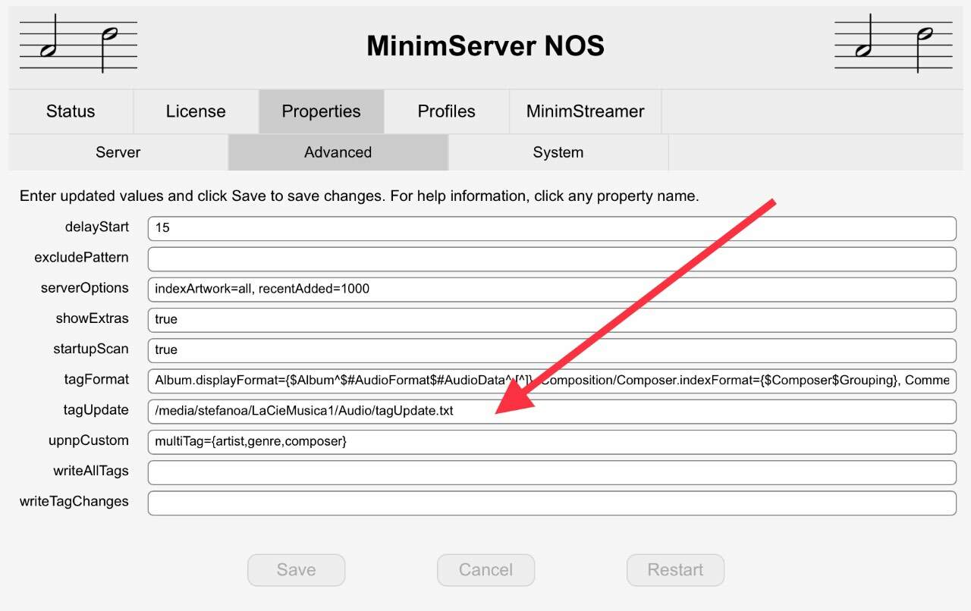Click the right musical notes logo
971x611 pixels.
[x=893, y=44]
